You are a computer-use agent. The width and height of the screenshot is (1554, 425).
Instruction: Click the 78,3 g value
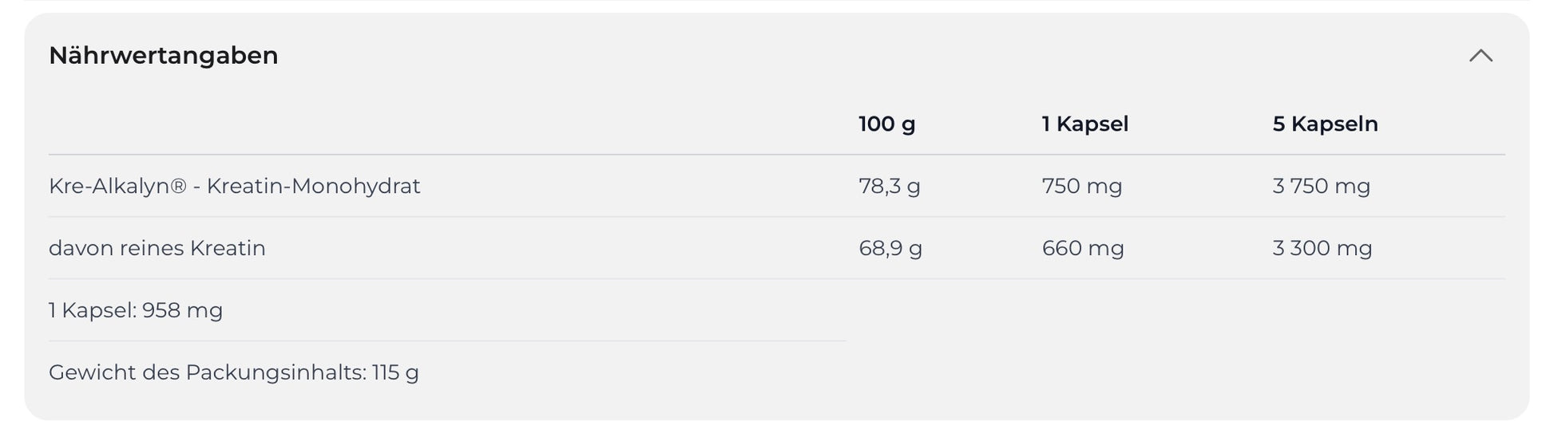point(889,187)
